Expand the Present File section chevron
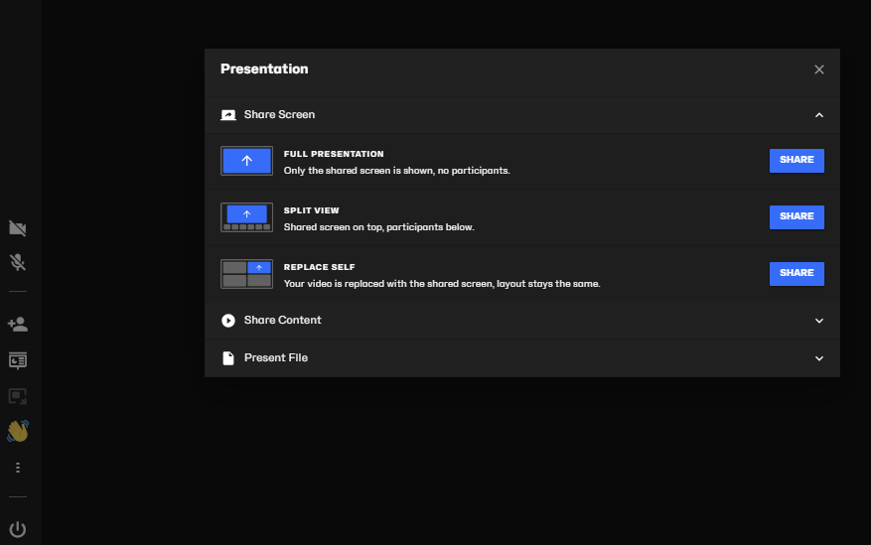871x545 pixels. click(818, 358)
